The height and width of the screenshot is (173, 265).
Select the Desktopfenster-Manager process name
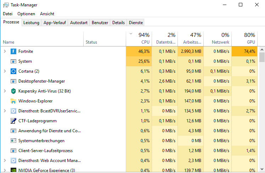41,81
